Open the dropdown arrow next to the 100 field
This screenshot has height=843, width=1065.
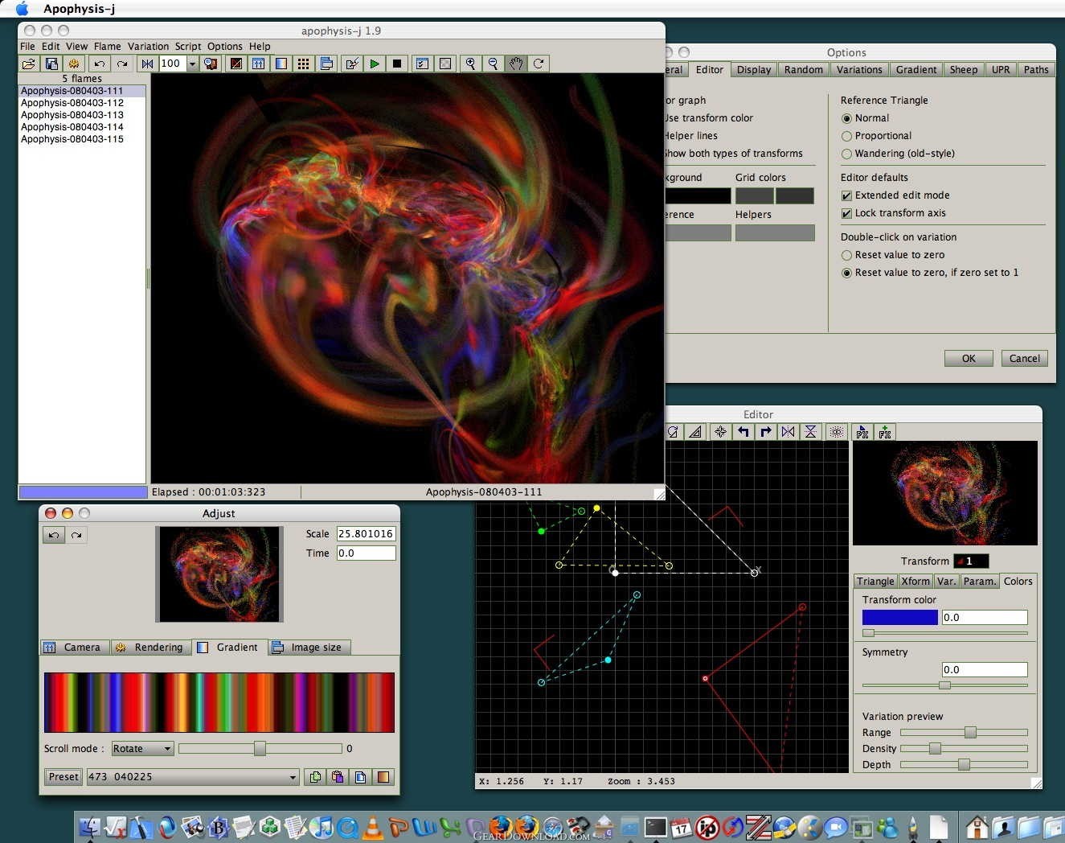click(x=192, y=64)
